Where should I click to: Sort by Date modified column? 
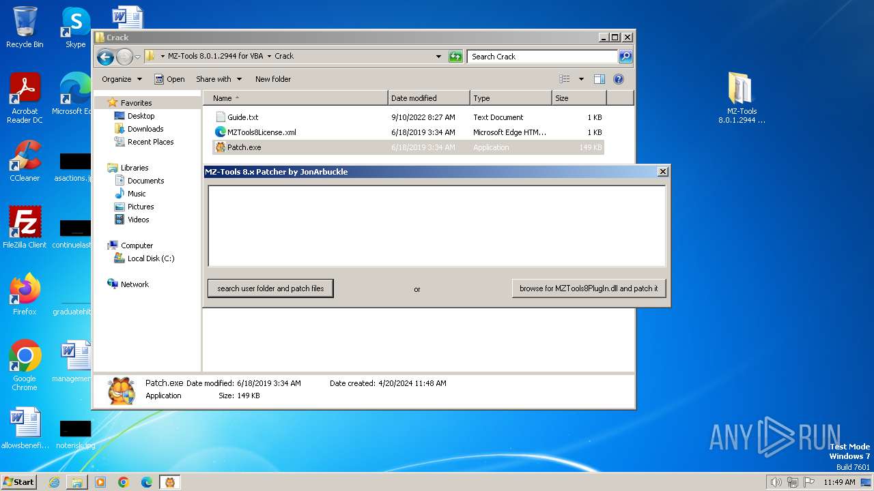click(x=429, y=98)
